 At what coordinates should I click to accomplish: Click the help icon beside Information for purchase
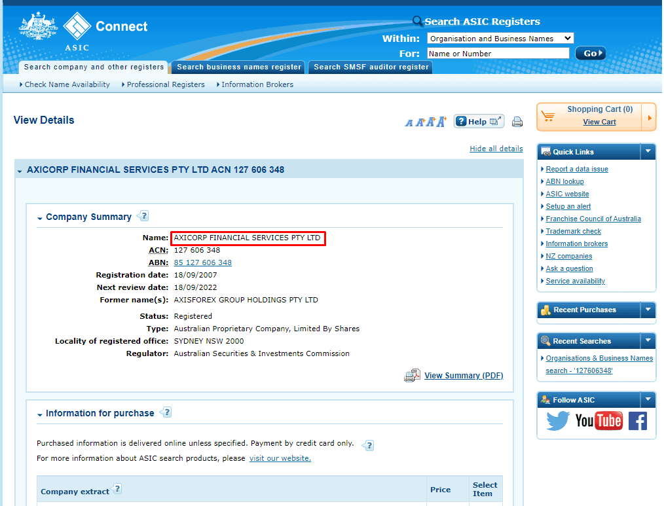pos(166,412)
